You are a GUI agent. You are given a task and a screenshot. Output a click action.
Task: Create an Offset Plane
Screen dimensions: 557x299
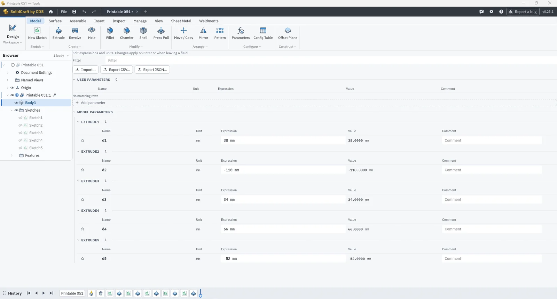click(288, 33)
